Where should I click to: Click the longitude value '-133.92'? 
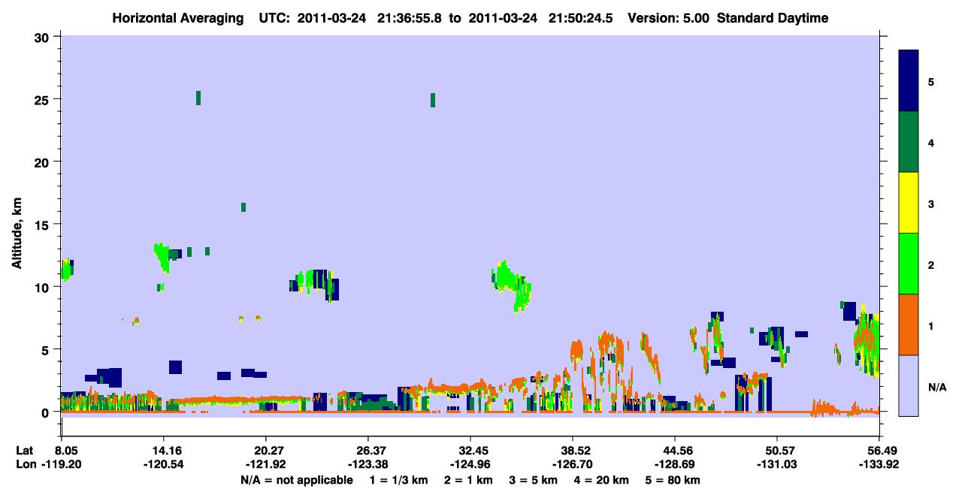point(879,465)
